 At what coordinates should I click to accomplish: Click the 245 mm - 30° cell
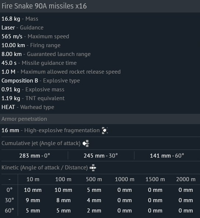pos(101,156)
